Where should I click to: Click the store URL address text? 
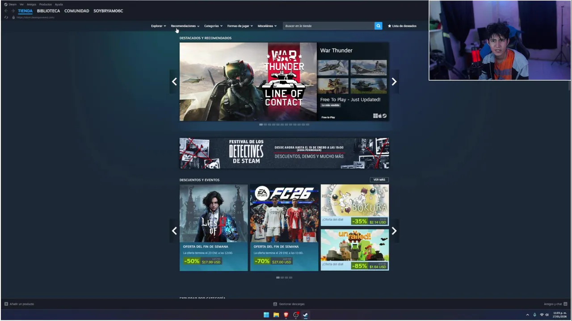[35, 17]
